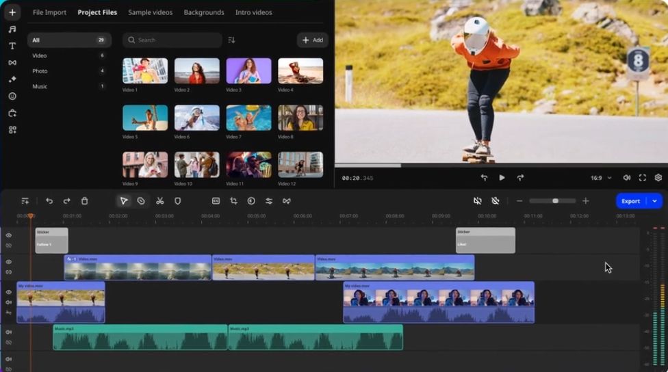Click the timeline zoom slider handle
The image size is (668, 372).
(x=555, y=201)
